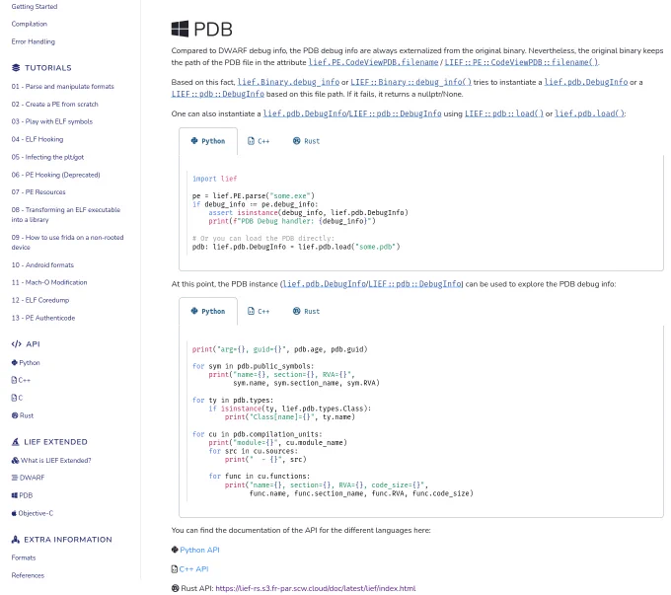Image resolution: width=671 pixels, height=595 pixels.
Task: Open tutorial 08 - Transforming an ELF executable
Action: coord(66,214)
